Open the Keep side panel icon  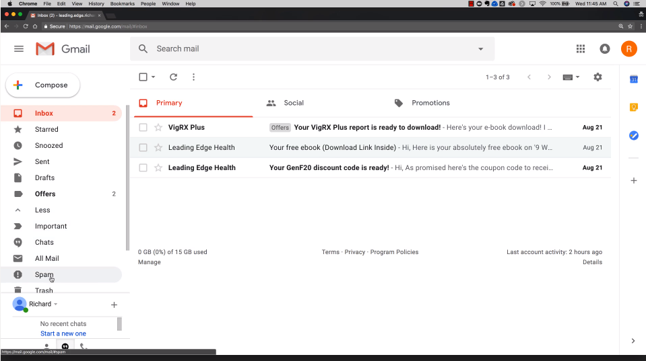[x=634, y=108]
